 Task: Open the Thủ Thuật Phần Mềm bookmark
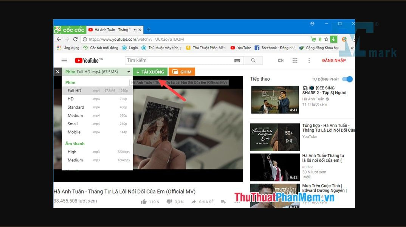206,48
